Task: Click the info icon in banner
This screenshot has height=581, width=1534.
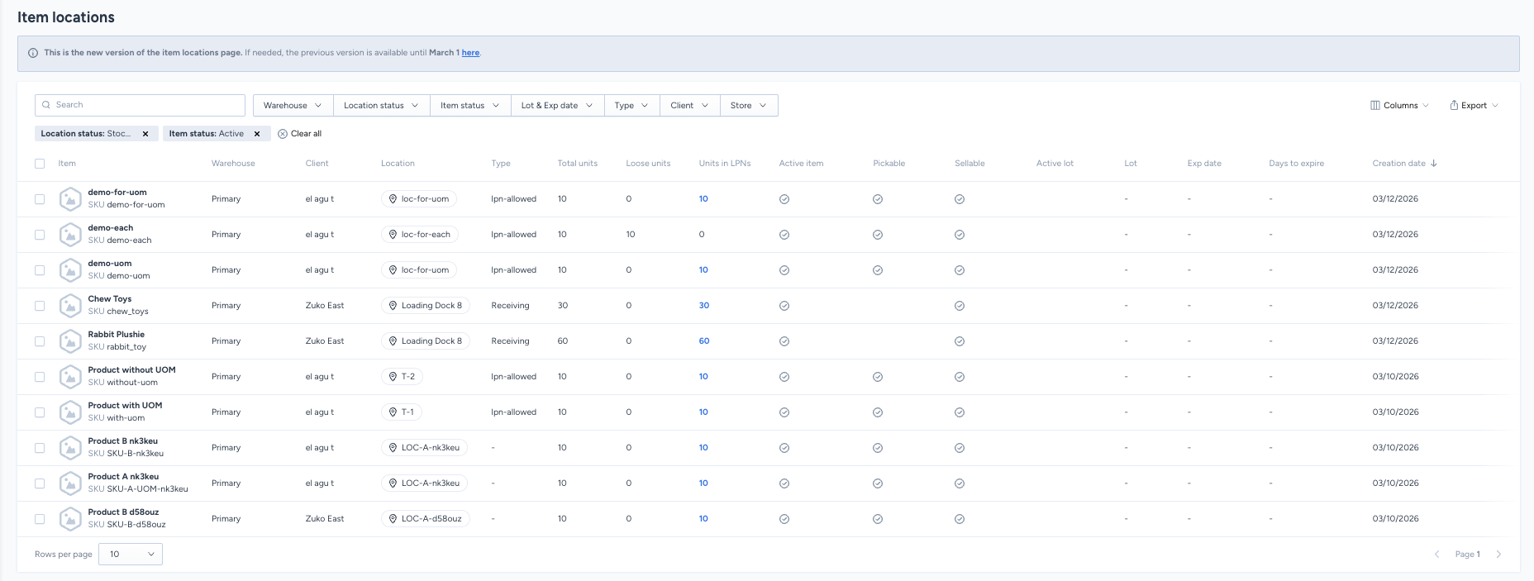Action: coord(33,53)
